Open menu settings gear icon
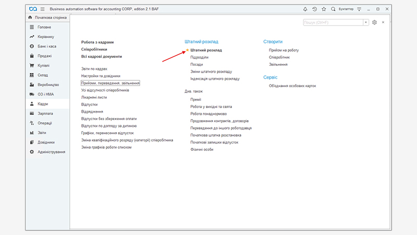Image resolution: width=417 pixels, height=235 pixels. [374, 23]
